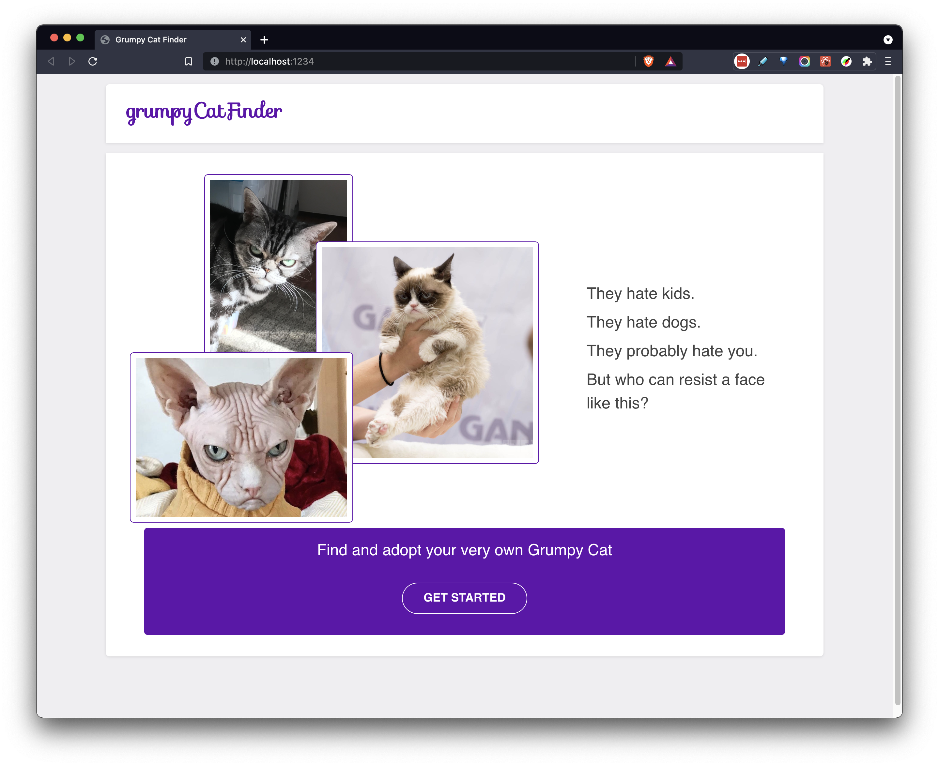Open the ColorZilla color wheel extension
Screen dimensions: 939x766
pyautogui.click(x=846, y=62)
